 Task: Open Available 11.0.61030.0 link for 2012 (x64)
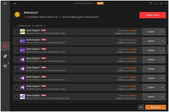click(x=127, y=61)
